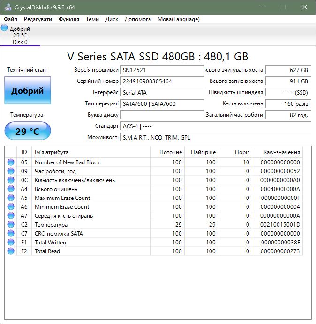Click status orb for Number of New Bad Block

[x=11, y=162]
